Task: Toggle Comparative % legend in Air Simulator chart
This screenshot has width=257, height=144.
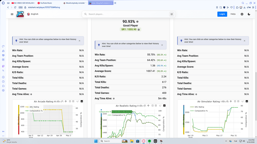Action: point(199,111)
